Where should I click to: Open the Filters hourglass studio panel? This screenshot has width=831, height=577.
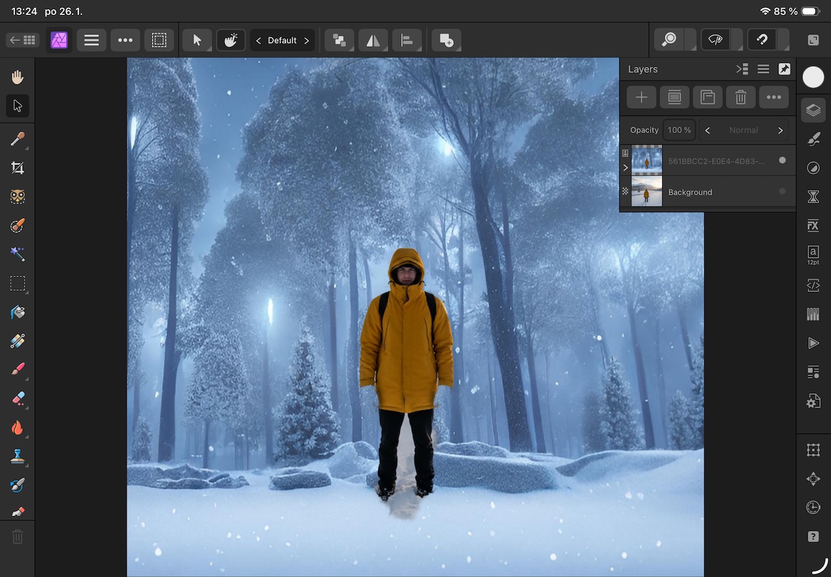[x=813, y=197]
